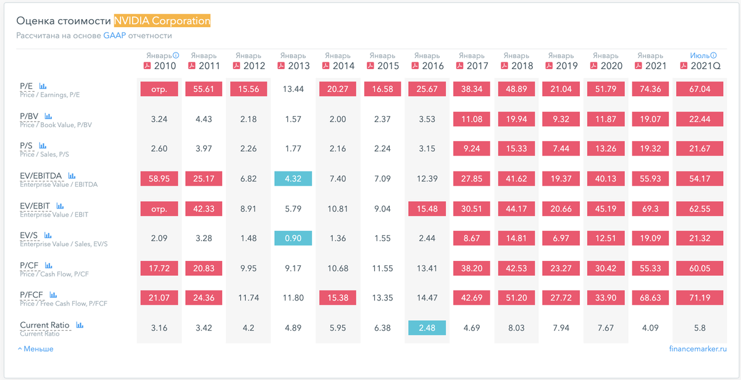The height and width of the screenshot is (380, 741).
Task: Select the P/BV value 11.08 for 2017
Action: (x=472, y=119)
